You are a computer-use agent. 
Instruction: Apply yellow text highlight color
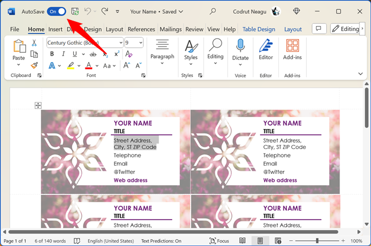tap(71, 65)
